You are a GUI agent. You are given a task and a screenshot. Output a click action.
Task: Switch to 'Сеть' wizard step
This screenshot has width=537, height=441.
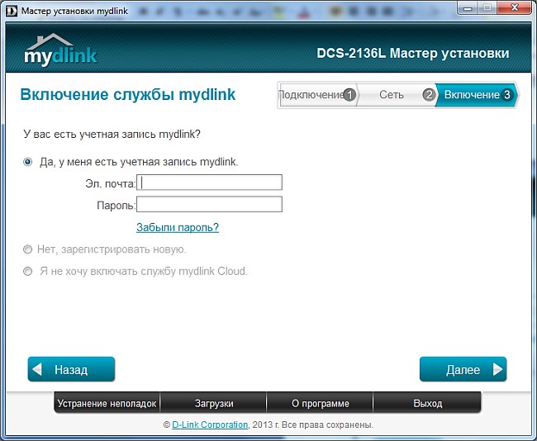392,95
